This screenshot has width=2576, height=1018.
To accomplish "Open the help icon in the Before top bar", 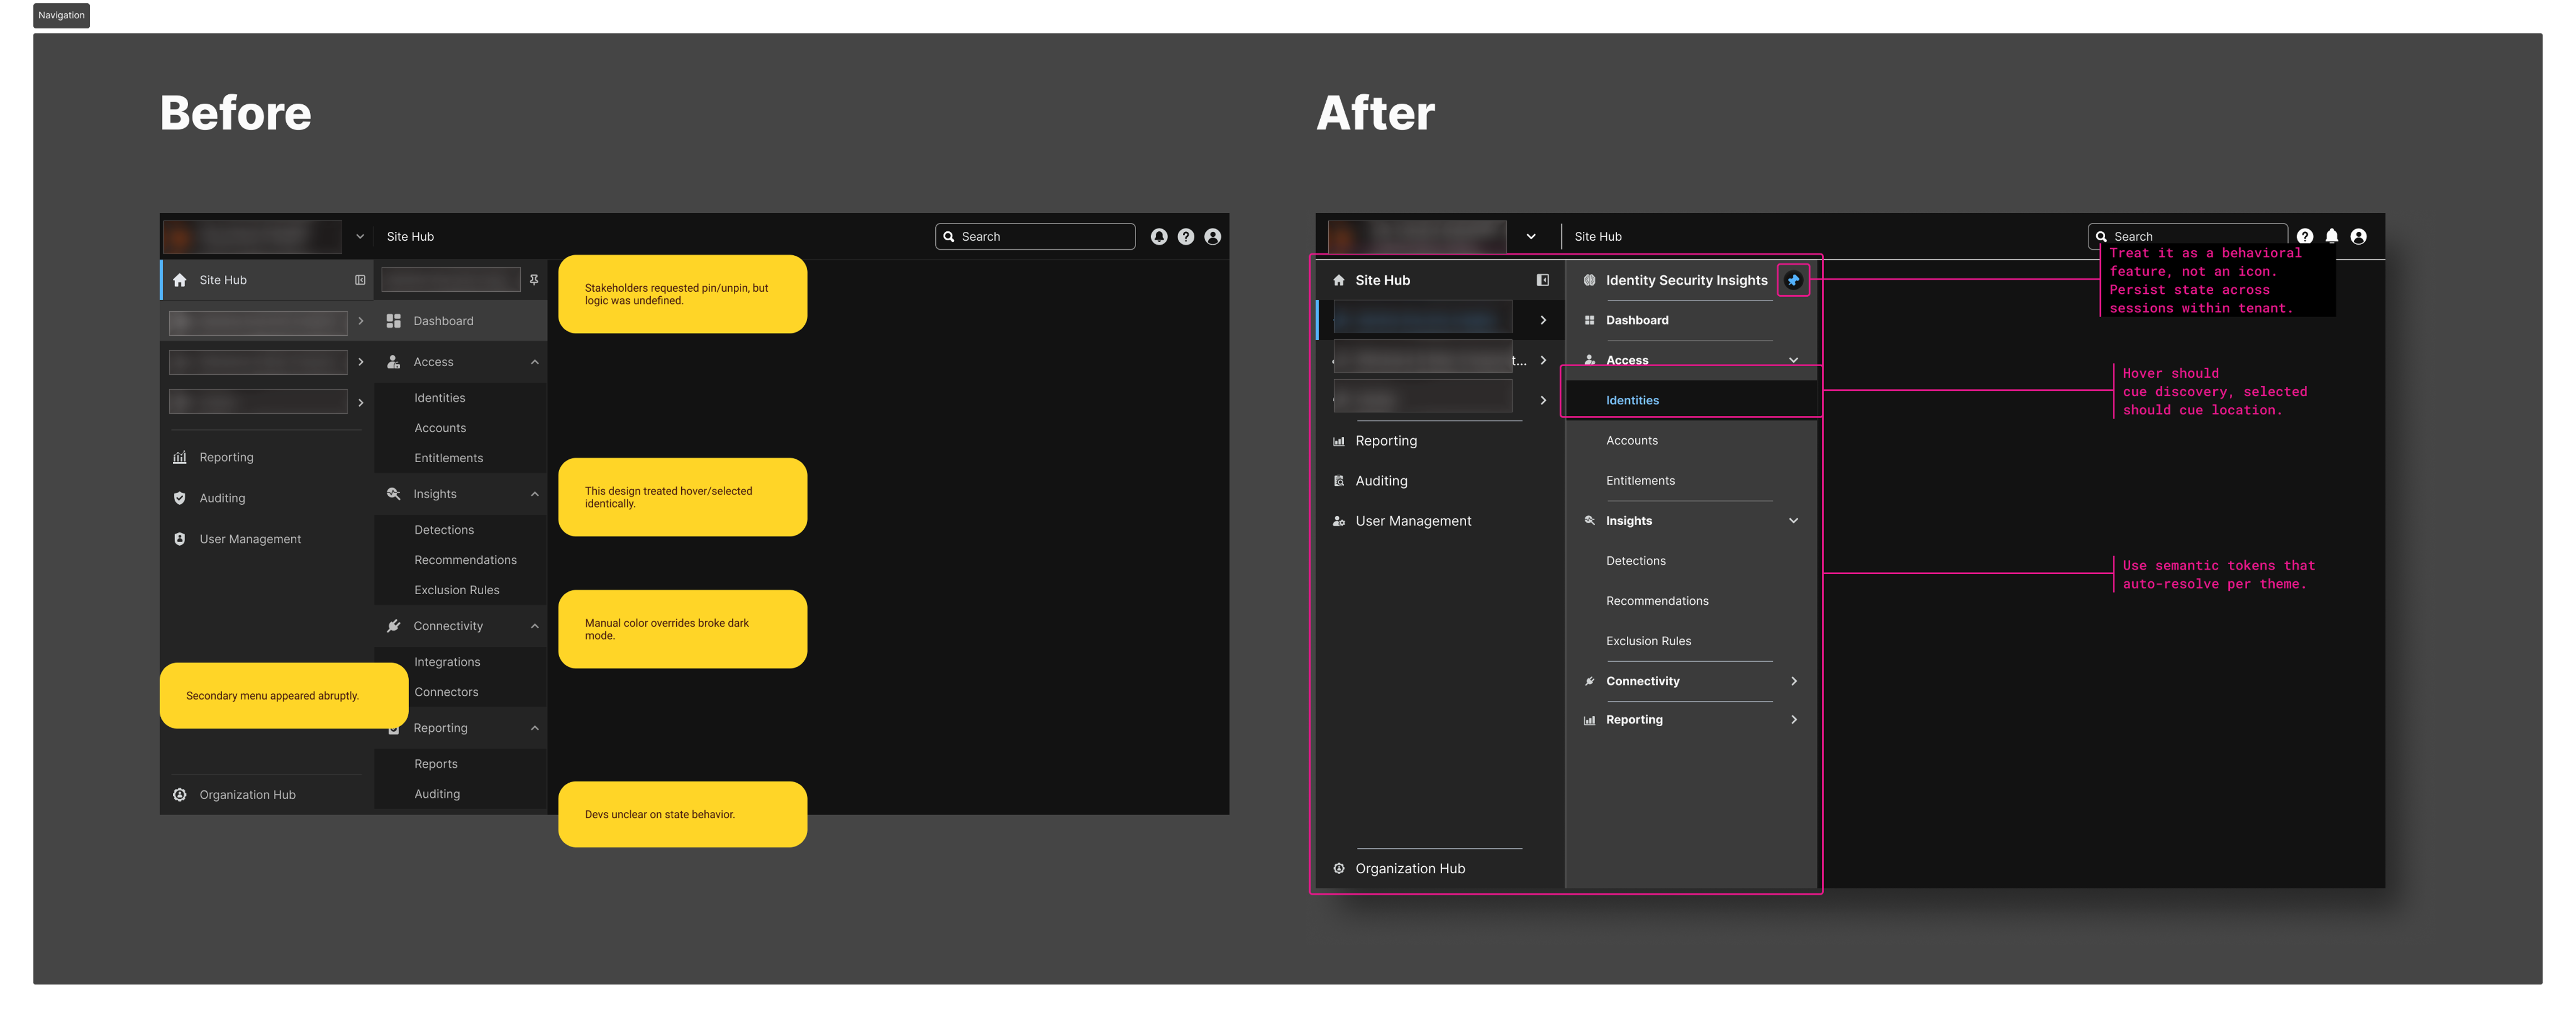I will [1186, 237].
